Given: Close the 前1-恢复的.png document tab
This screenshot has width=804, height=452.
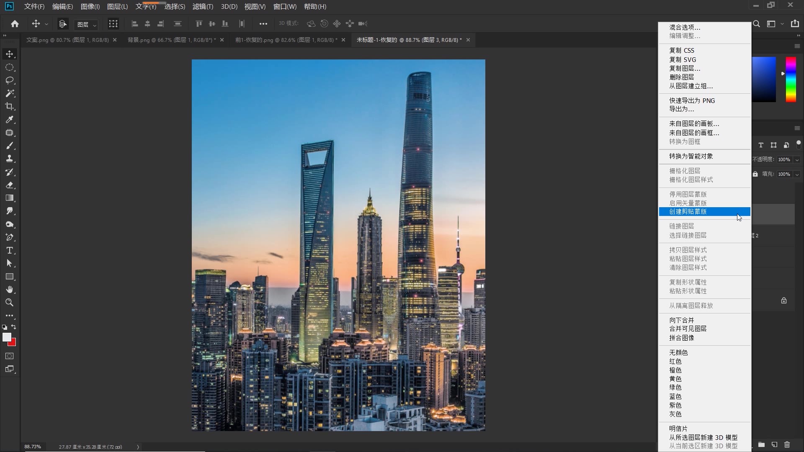Looking at the screenshot, I should [x=343, y=40].
